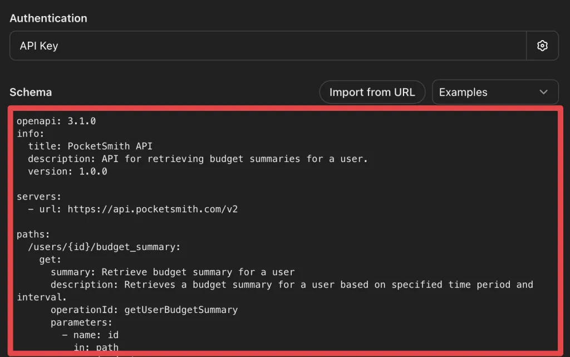
Task: Expand the Examples dropdown
Action: (495, 92)
